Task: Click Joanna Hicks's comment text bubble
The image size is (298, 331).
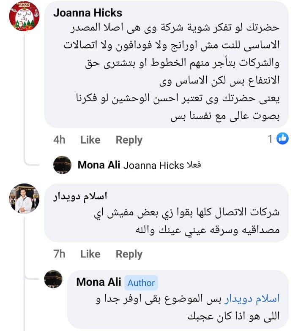Action: click(x=169, y=68)
